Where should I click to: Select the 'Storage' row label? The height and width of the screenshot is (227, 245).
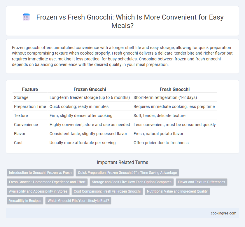[x=21, y=97]
